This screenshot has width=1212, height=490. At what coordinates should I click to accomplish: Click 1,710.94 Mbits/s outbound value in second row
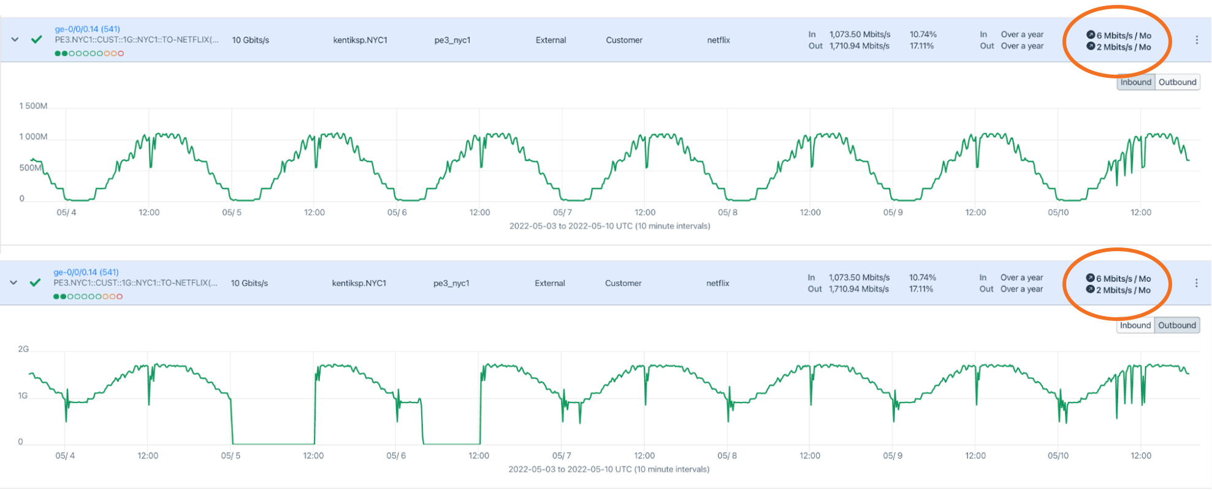click(x=859, y=289)
